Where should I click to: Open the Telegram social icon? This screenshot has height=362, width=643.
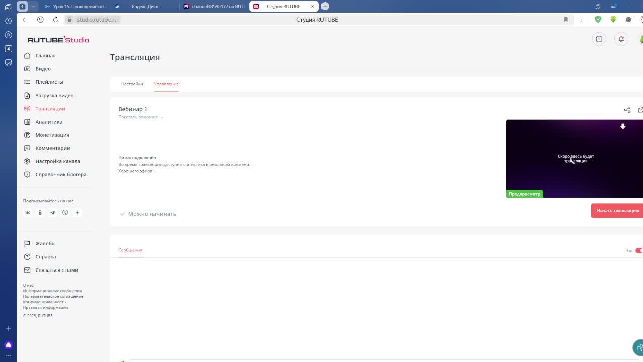tap(52, 213)
